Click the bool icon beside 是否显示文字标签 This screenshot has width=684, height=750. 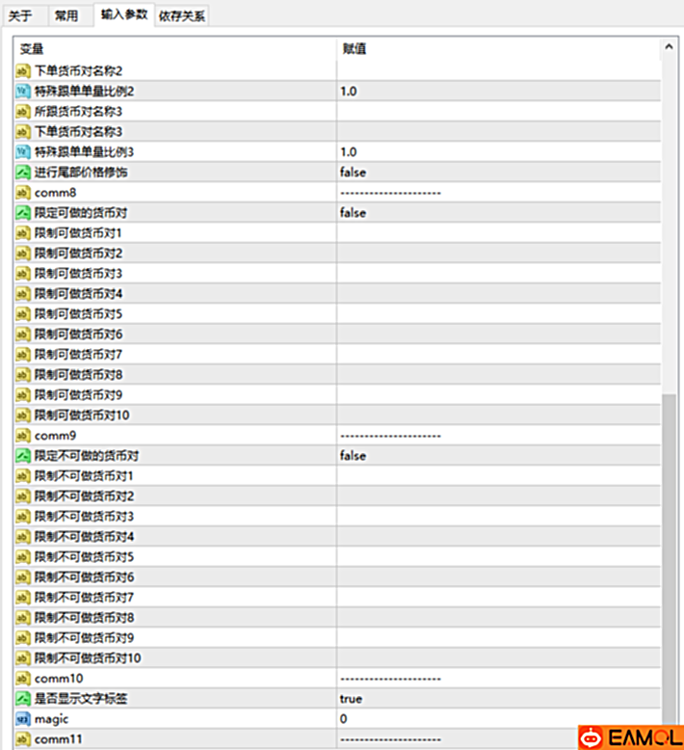[x=24, y=698]
